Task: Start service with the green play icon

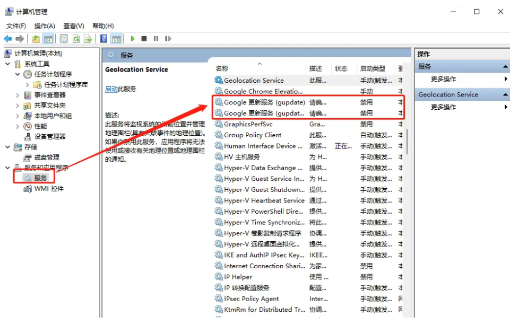Action: click(x=132, y=39)
